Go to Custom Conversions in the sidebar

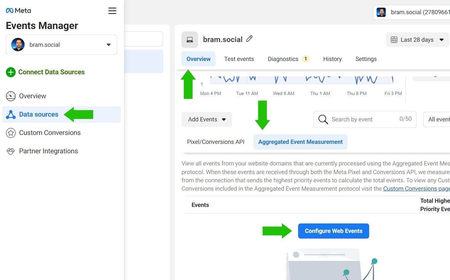62,133
